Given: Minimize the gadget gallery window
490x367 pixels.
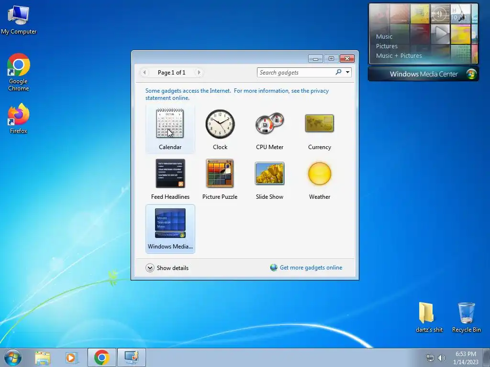Looking at the screenshot, I should [x=316, y=59].
